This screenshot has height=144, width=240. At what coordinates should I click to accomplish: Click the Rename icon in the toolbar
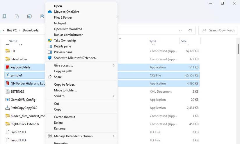click(x=29, y=17)
